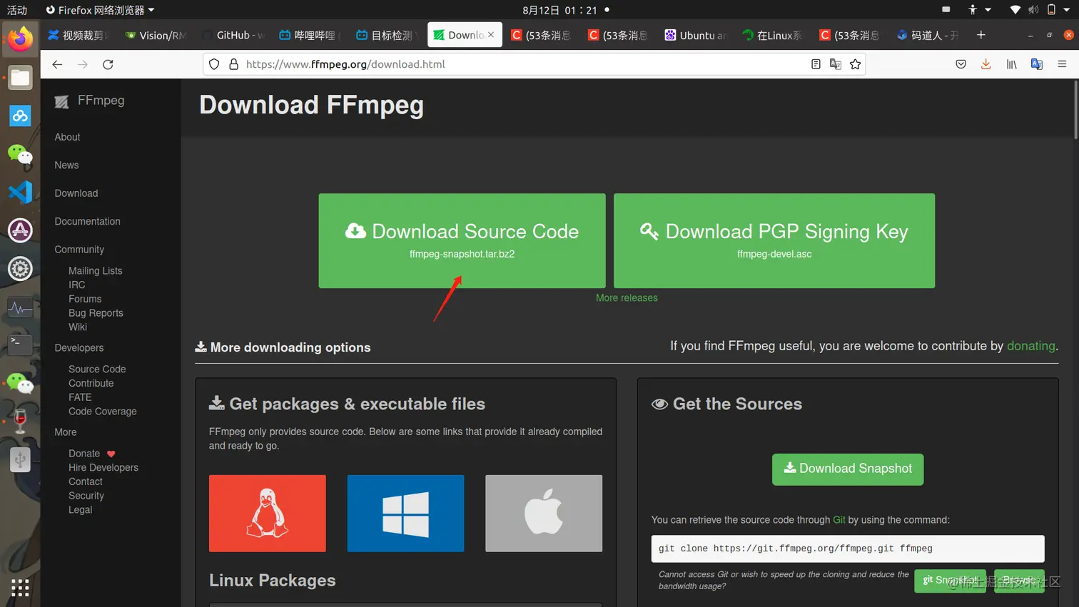Viewport: 1079px width, 607px height.
Task: Click the Download Snapshot button
Action: 848,469
